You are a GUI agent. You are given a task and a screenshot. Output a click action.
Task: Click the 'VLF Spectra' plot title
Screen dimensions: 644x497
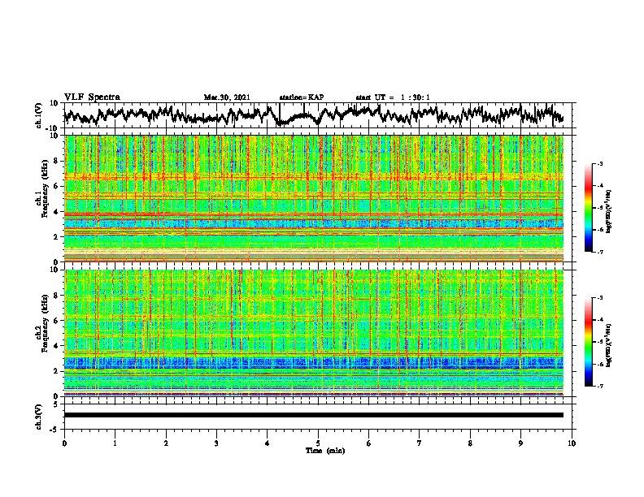(x=92, y=97)
